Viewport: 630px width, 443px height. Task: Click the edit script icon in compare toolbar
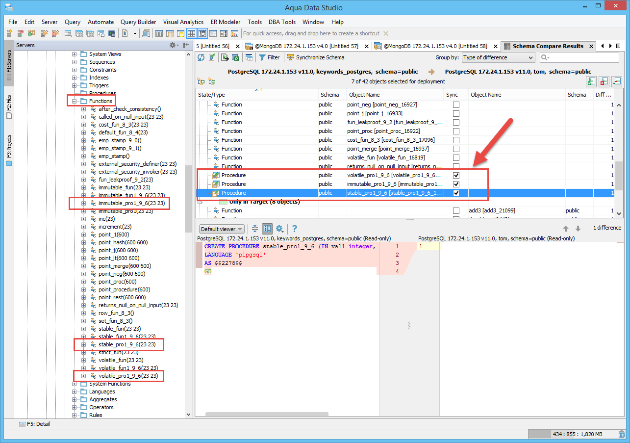point(212,57)
